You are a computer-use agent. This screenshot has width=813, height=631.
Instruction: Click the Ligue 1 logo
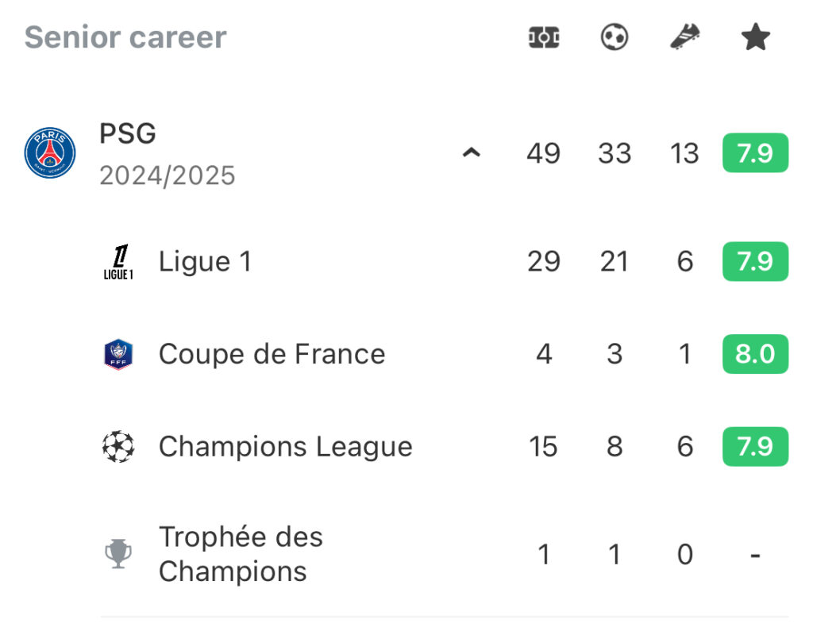click(x=118, y=262)
